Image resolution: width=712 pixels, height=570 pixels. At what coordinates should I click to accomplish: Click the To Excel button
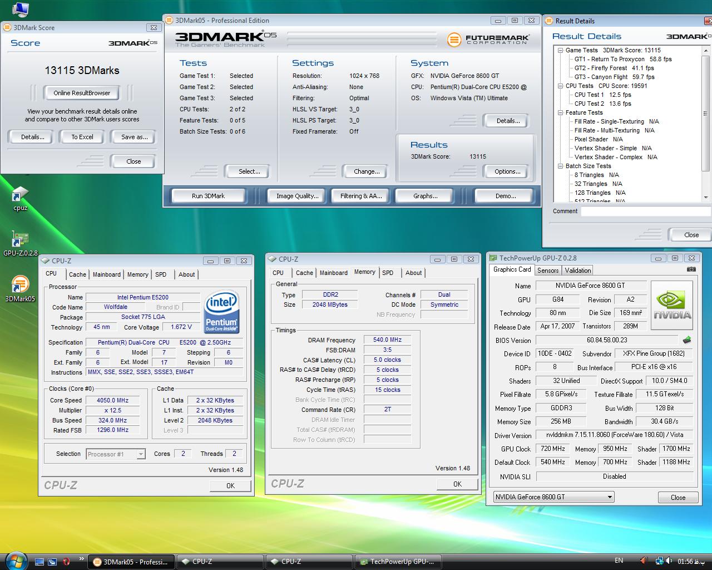82,137
